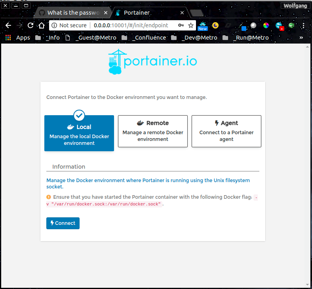
Task: Select the Remote Docker environment option
Action: 153,131
